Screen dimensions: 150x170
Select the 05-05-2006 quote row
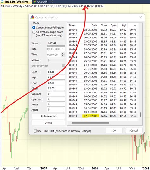coord(103,34)
